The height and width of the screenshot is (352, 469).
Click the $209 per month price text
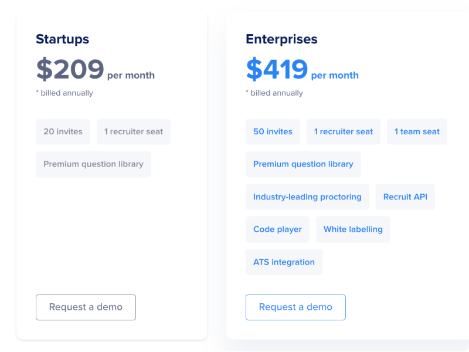[95, 69]
